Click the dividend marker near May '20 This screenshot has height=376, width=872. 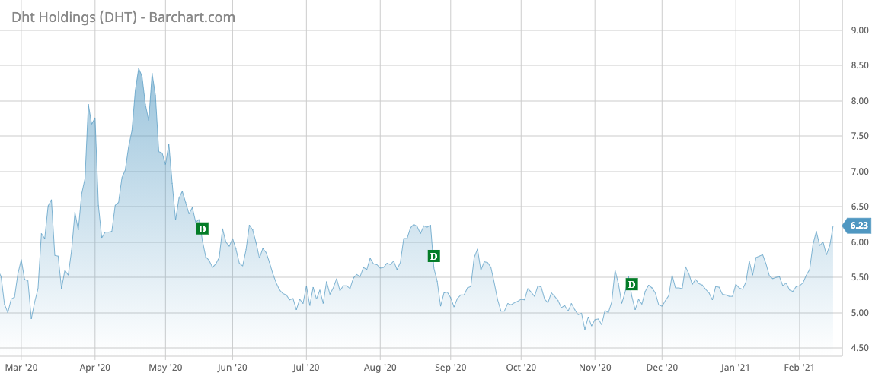coord(203,229)
